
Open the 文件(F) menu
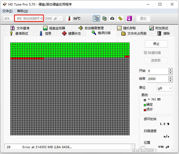(7, 11)
